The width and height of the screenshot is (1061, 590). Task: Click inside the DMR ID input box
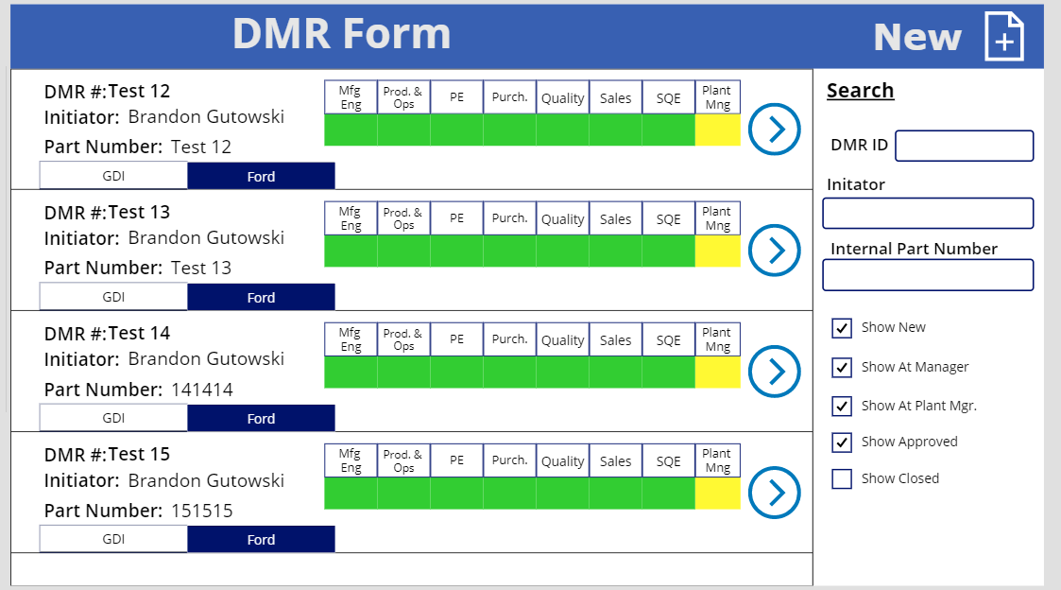click(964, 146)
